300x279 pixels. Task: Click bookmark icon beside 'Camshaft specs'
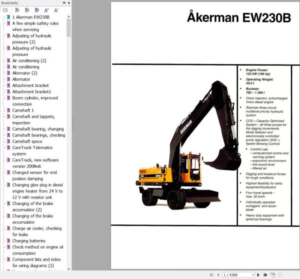[x=8, y=141]
